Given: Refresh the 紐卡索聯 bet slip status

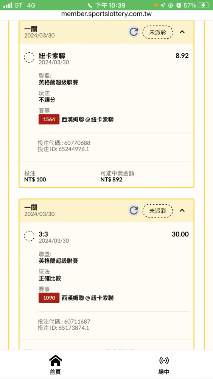Looking at the screenshot, I should tap(134, 32).
